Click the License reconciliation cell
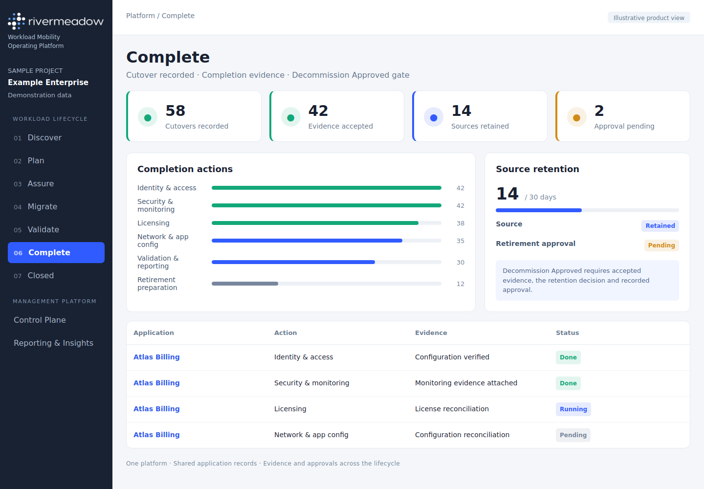 pos(452,409)
